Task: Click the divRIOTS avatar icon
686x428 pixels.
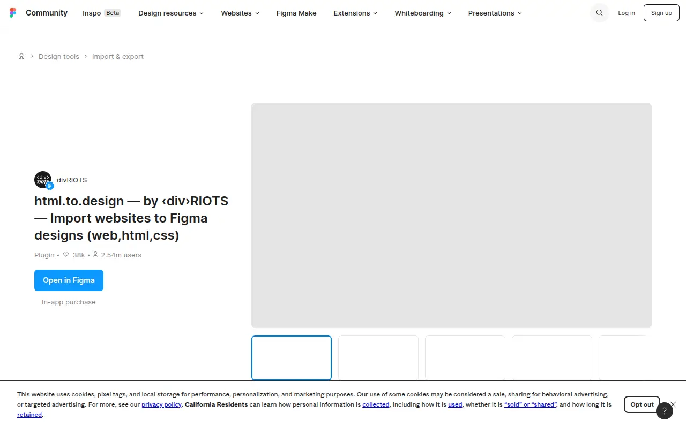Action: pos(43,180)
